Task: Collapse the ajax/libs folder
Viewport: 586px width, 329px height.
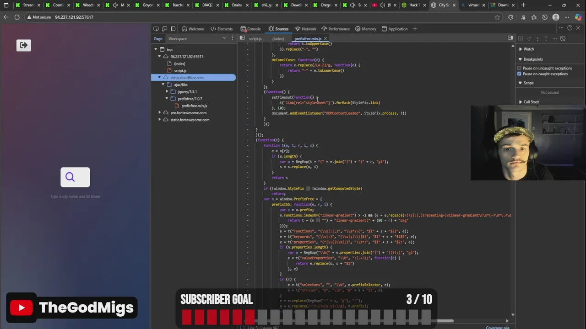Action: [x=163, y=85]
